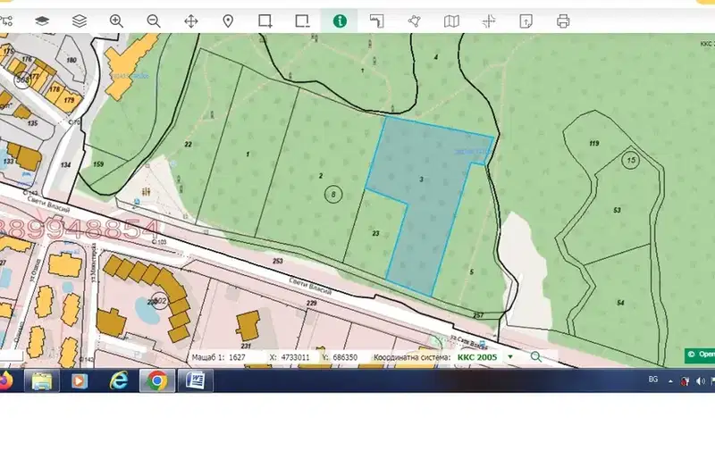This screenshot has height=476, width=715.
Task: Select the location pin marker tool
Action: [228, 21]
